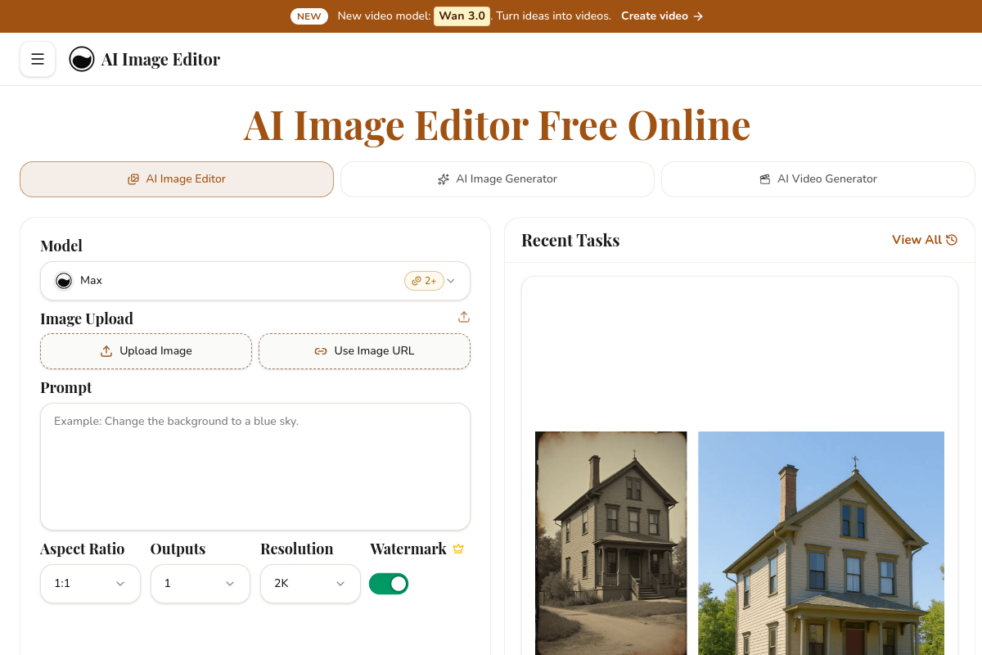
Task: Click the history icon next to View All
Action: tap(952, 240)
